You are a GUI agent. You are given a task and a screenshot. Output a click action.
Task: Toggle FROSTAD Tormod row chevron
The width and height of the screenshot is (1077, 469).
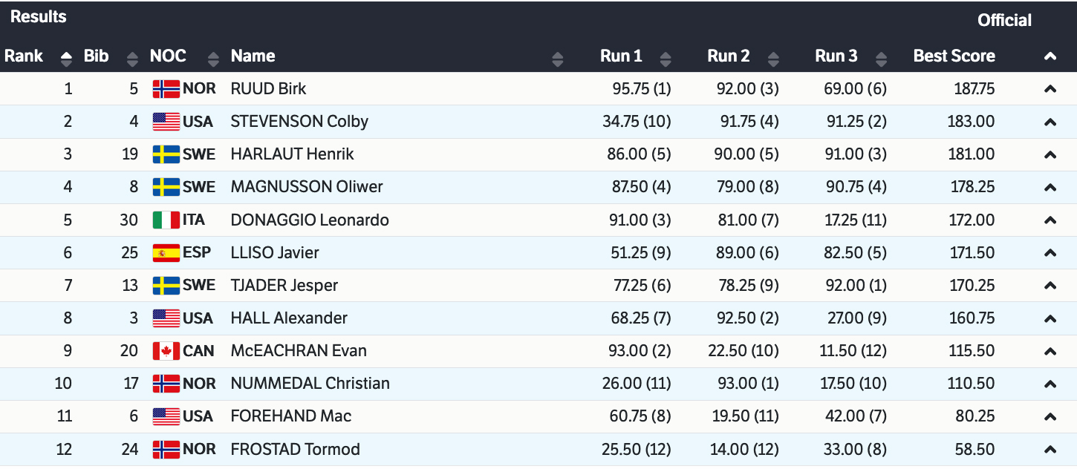[x=1050, y=449]
